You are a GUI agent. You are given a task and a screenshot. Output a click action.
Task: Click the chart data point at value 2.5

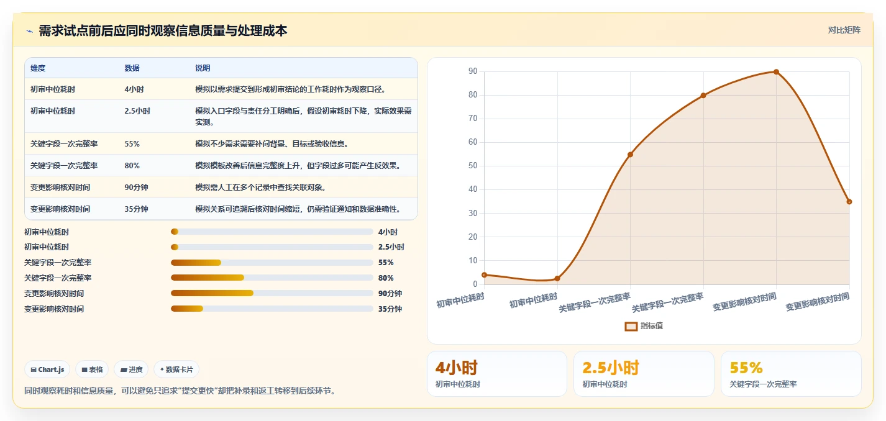click(557, 279)
